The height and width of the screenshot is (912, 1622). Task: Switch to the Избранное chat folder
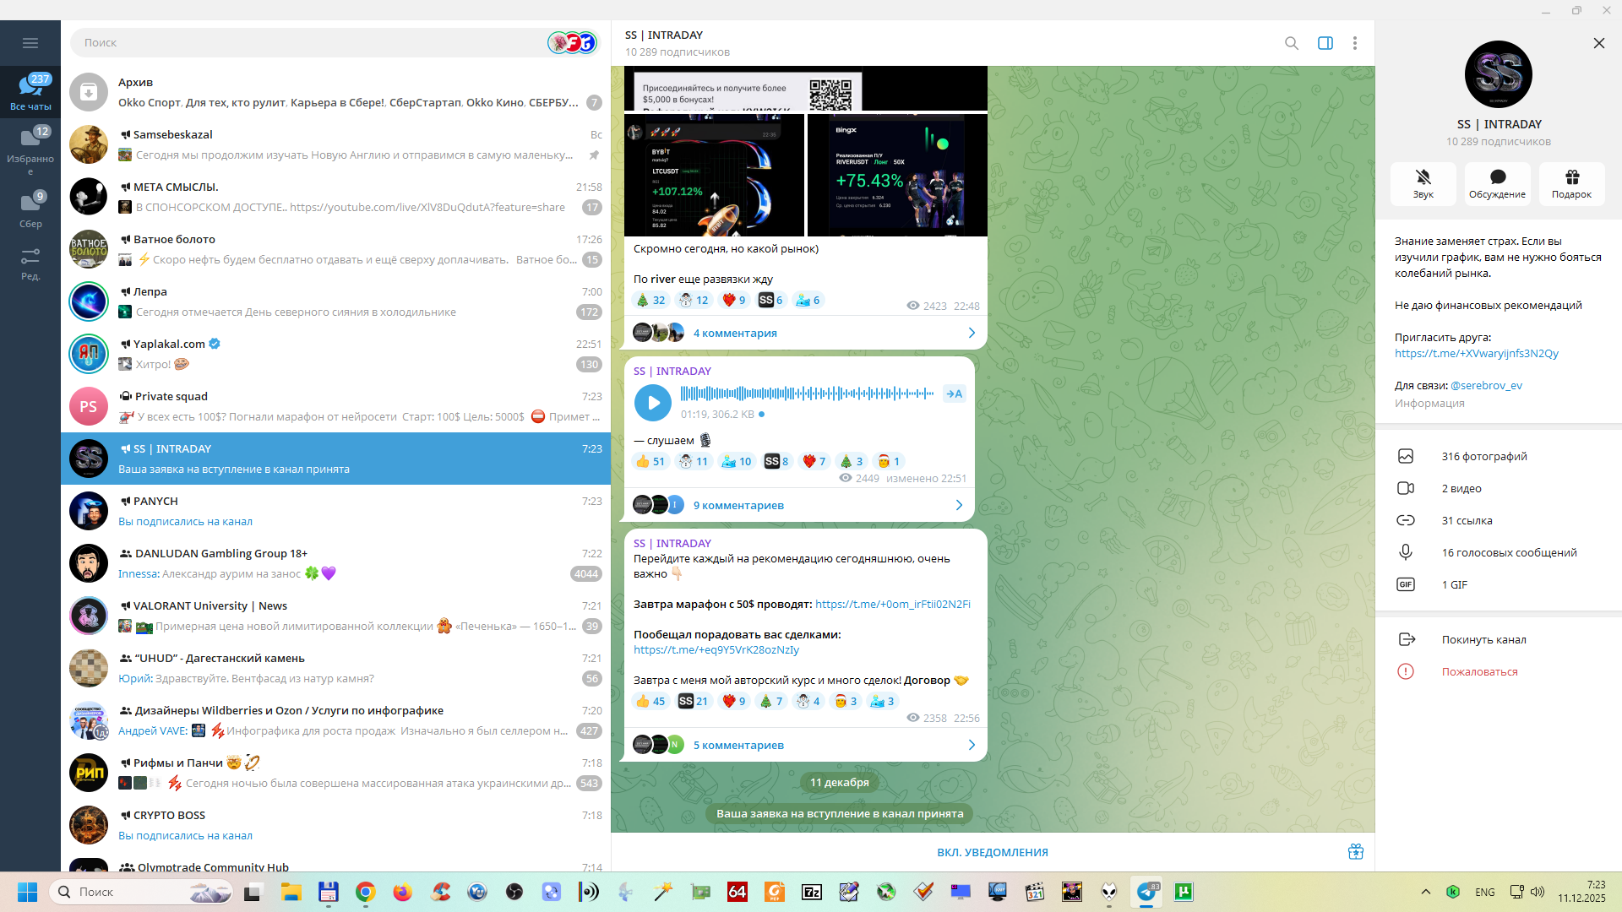point(30,145)
